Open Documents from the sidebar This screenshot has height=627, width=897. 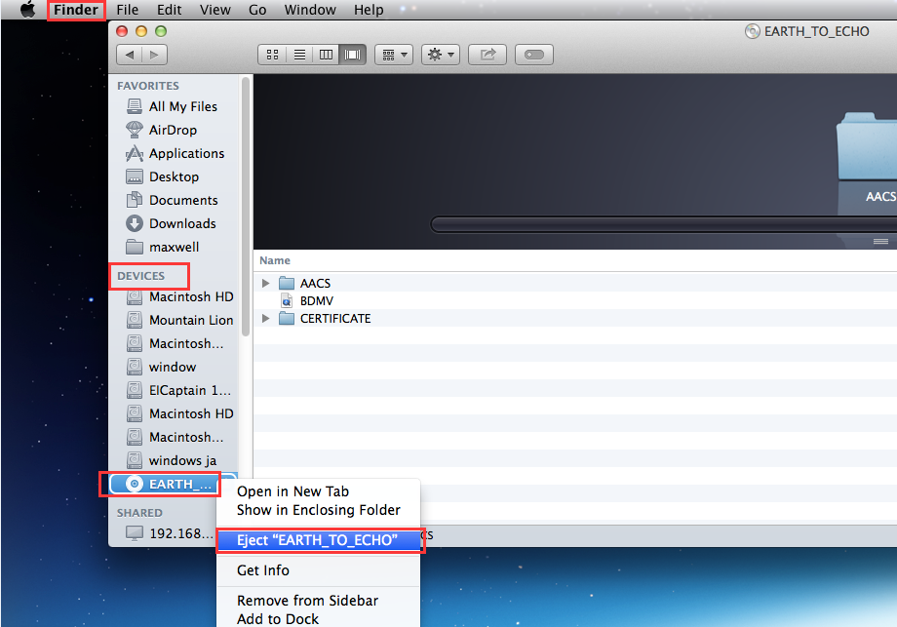click(x=174, y=201)
